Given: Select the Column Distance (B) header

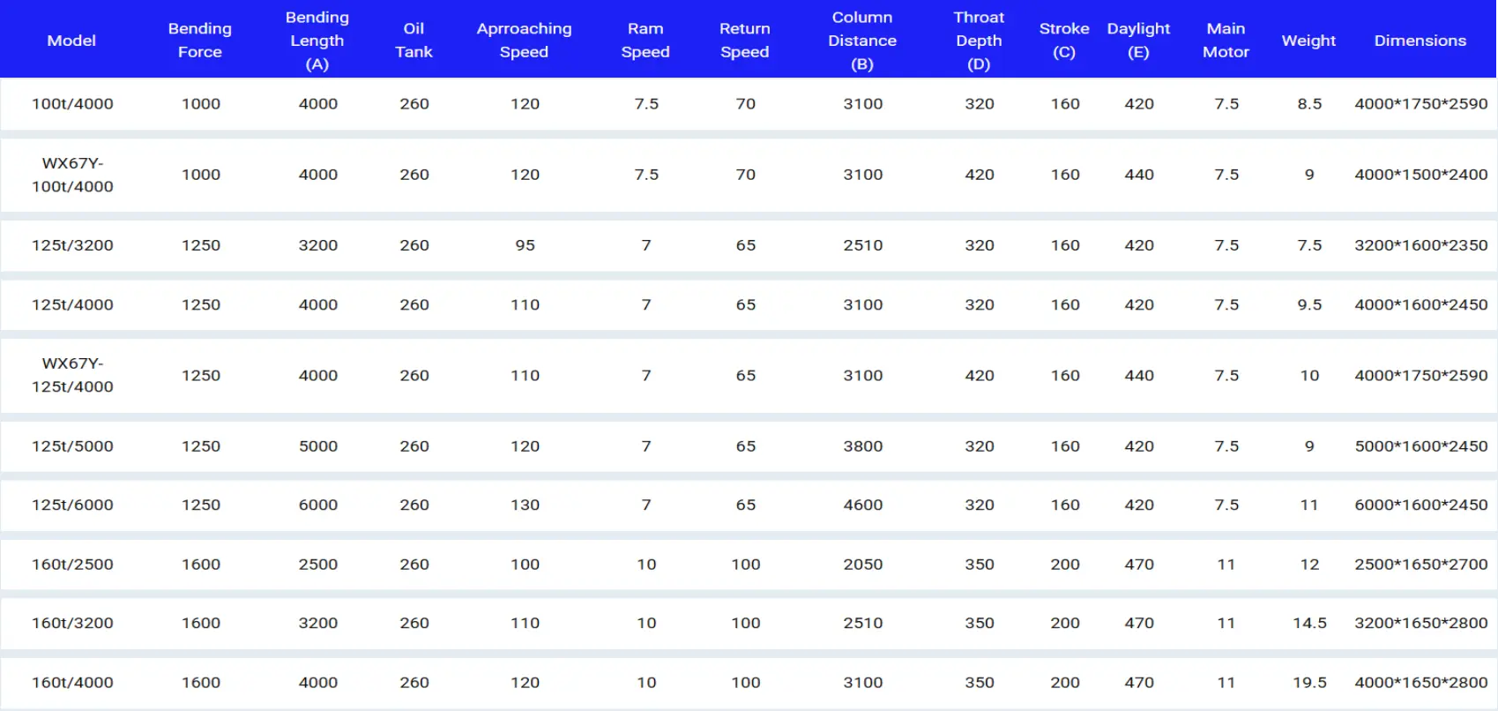Looking at the screenshot, I should pos(862,41).
